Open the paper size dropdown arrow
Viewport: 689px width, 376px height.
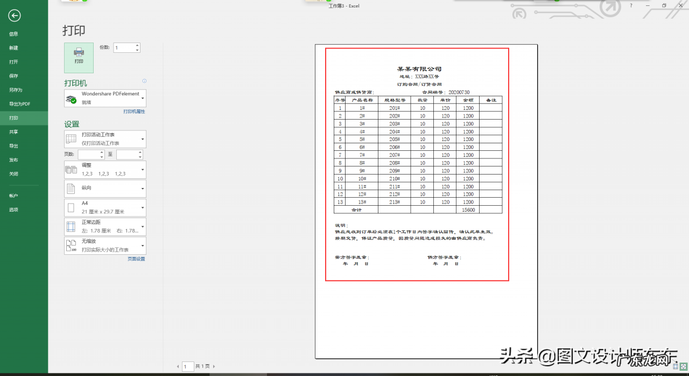142,207
